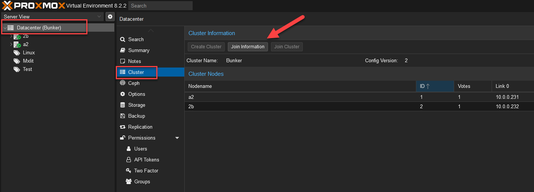
Task: Open the Permissions menu item
Action: point(151,138)
